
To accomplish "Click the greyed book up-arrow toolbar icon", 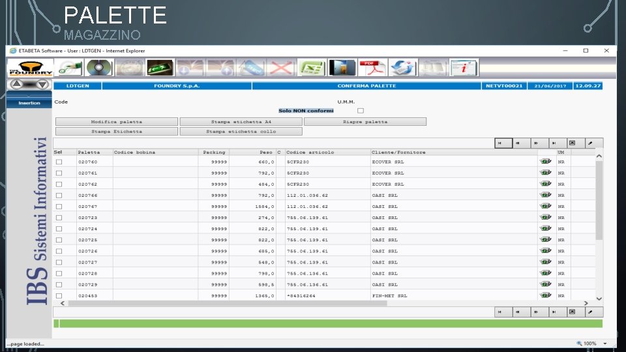I will tap(220, 68).
